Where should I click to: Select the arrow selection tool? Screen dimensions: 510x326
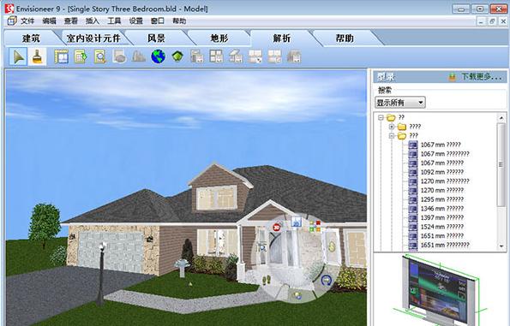coord(18,56)
